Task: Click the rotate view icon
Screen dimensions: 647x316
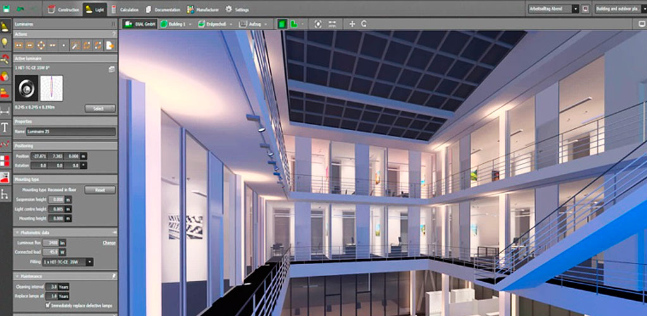Action: coord(364,24)
